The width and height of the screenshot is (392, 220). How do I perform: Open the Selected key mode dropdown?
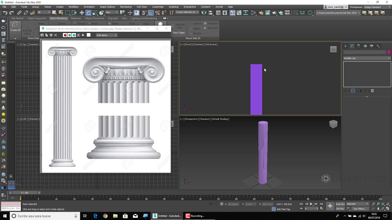coord(357,204)
